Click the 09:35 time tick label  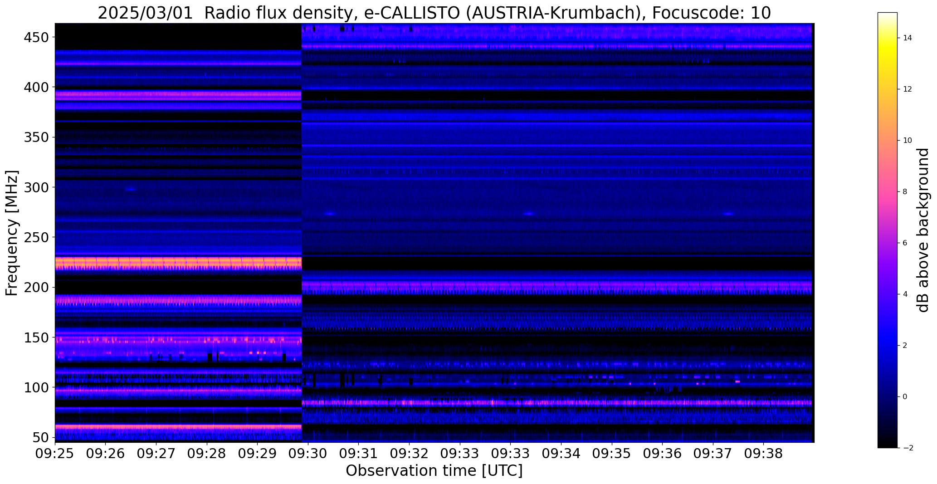pos(612,454)
